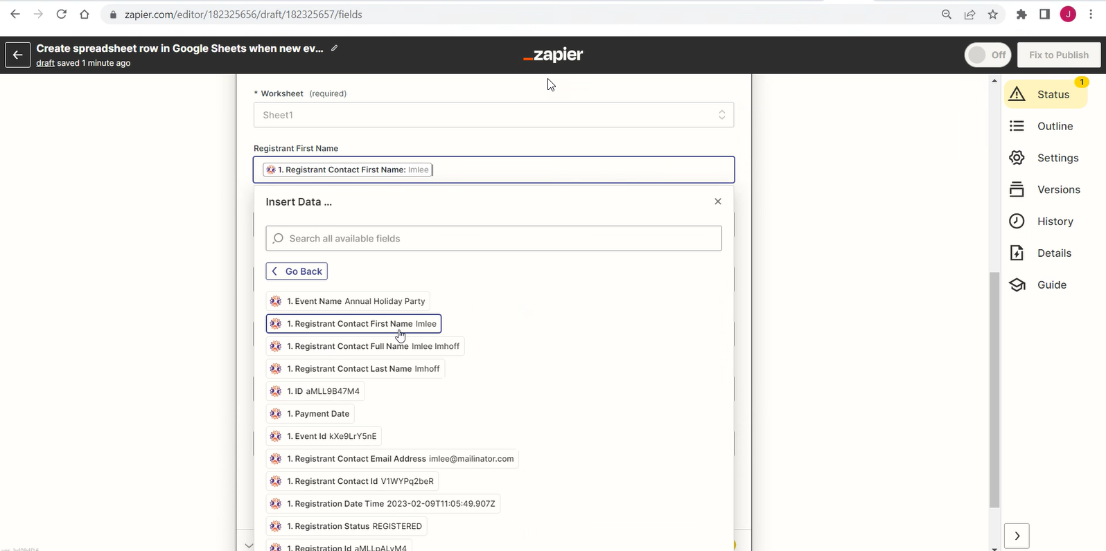This screenshot has height=551, width=1106.
Task: Click the browser zoom magnifier icon
Action: 947,14
